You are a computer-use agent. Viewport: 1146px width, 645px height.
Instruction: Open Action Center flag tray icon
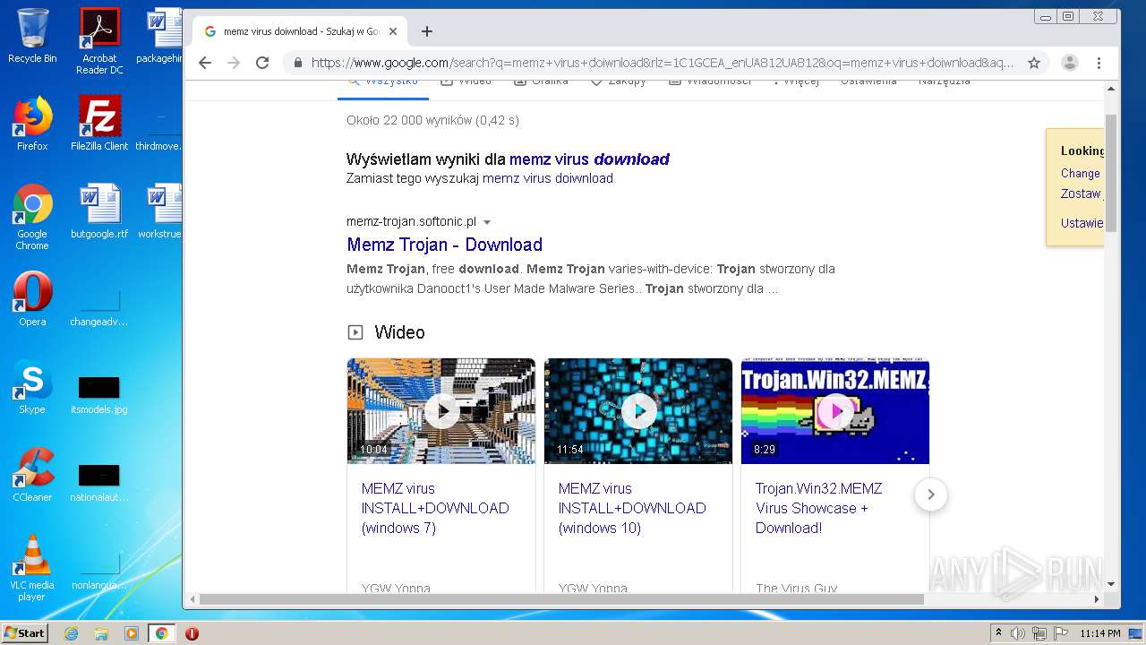[1061, 633]
